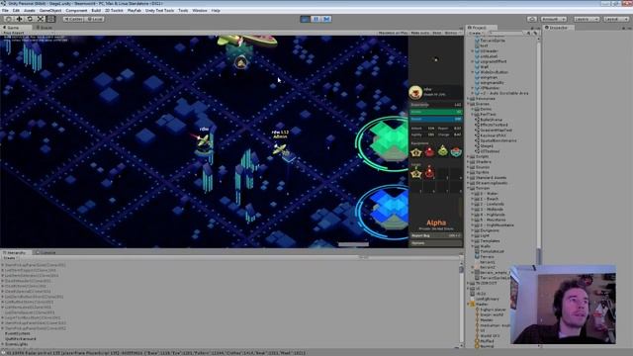
Task: Open the Help menu
Action: click(x=216, y=11)
